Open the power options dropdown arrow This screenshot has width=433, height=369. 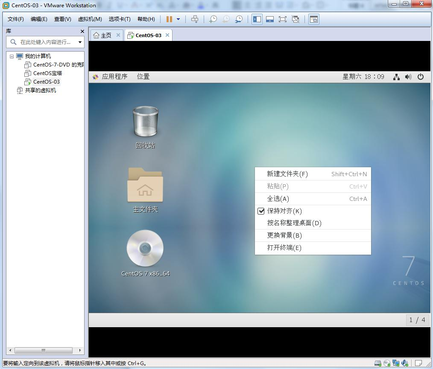tap(178, 19)
